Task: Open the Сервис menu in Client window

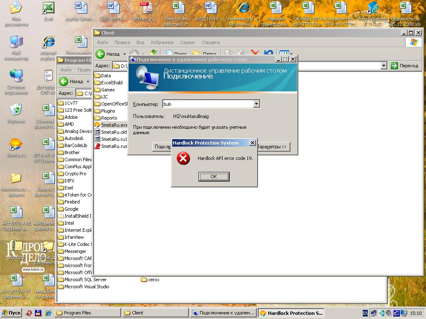Action: coord(188,42)
